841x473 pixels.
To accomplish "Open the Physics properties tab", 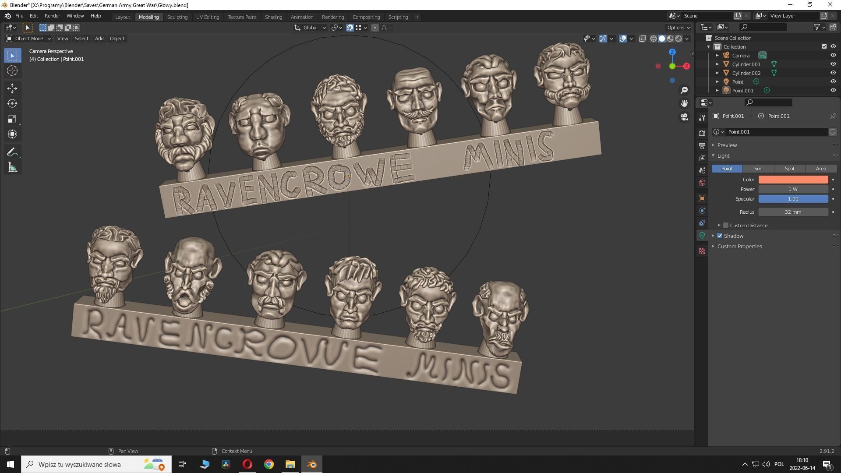I will tap(702, 211).
